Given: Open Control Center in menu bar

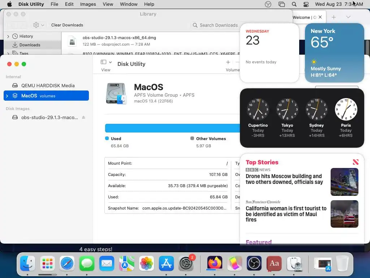Looking at the screenshot, I should point(306,4).
